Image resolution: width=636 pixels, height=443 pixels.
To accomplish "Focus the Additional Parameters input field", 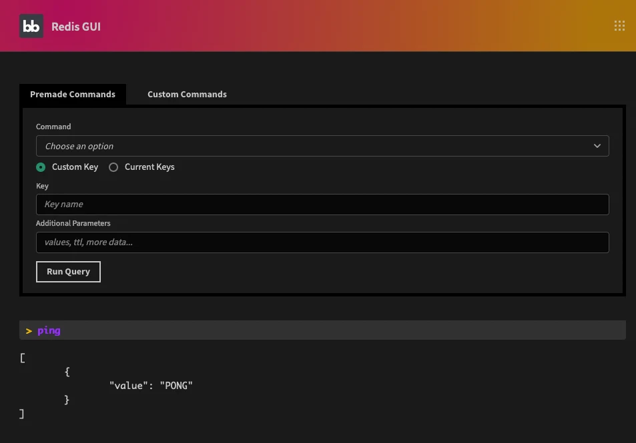I will coord(322,242).
